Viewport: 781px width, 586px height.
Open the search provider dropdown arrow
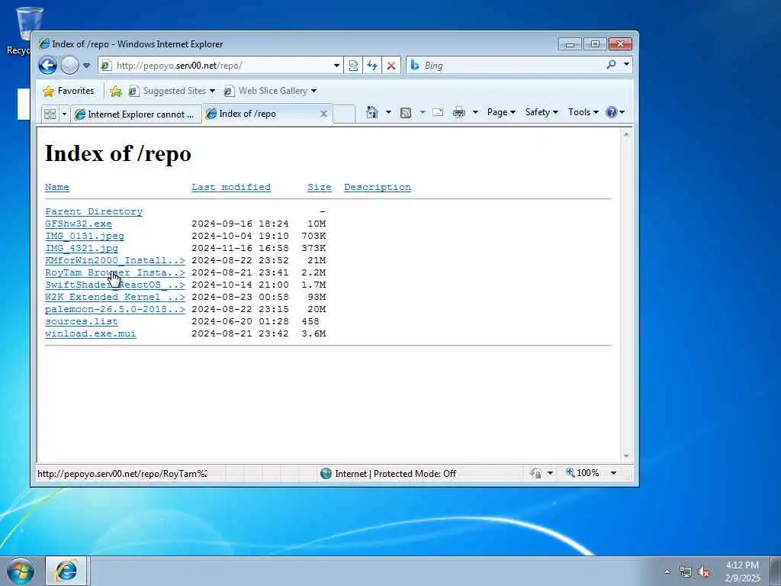[x=626, y=64]
